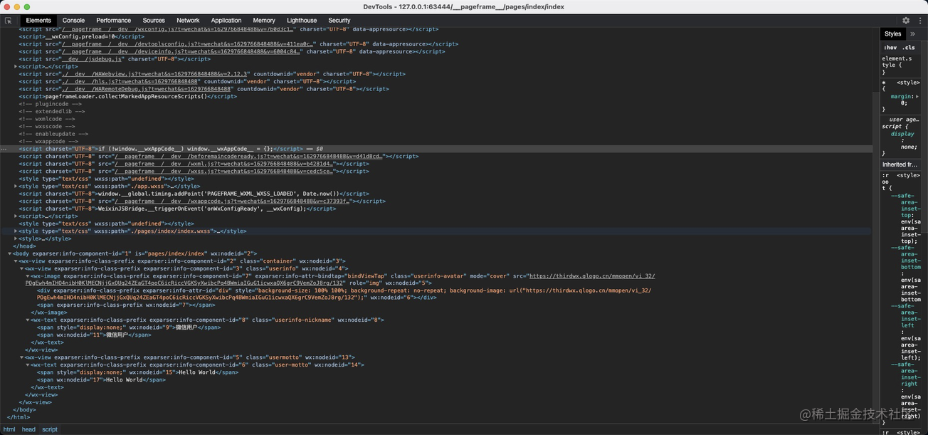Click the <style> source link for * rule

(x=908, y=83)
